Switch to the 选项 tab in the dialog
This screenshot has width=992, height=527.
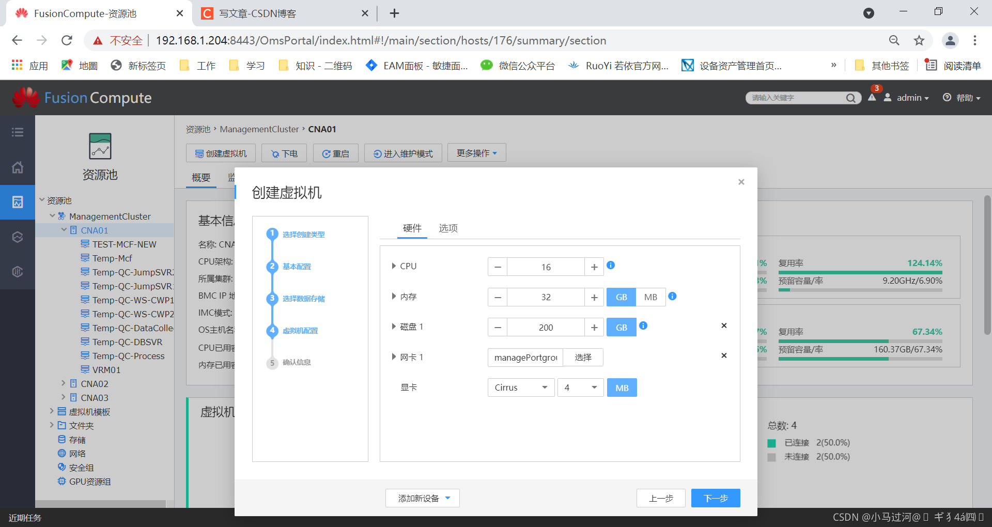pos(447,228)
